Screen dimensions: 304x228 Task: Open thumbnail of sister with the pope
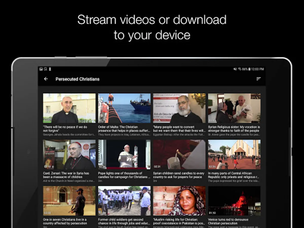click(234, 108)
